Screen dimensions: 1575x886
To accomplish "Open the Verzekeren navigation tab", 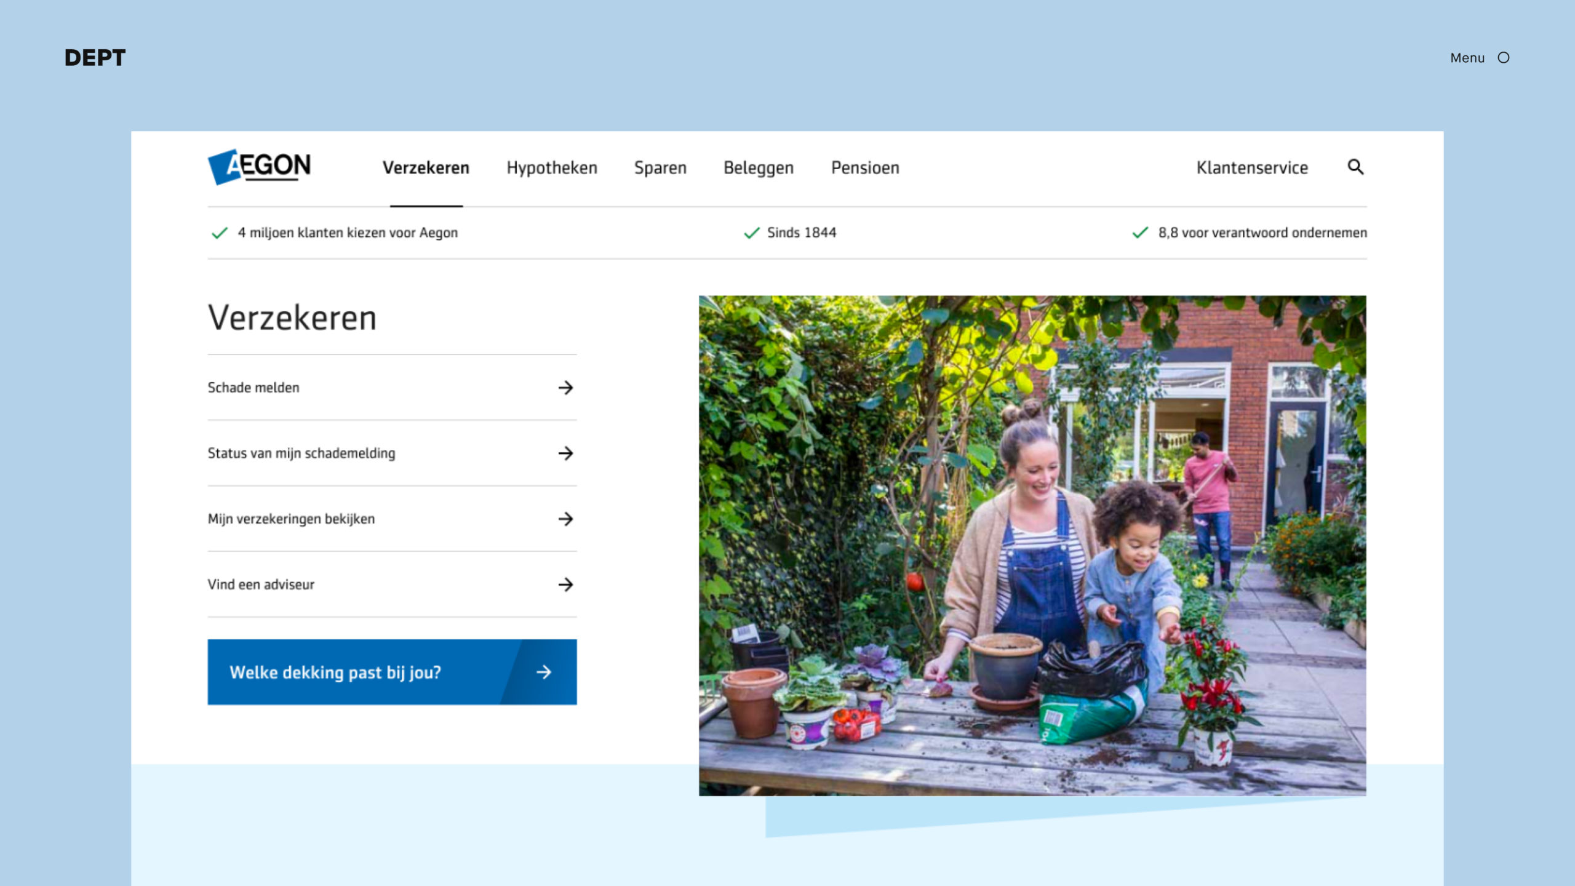I will (426, 168).
